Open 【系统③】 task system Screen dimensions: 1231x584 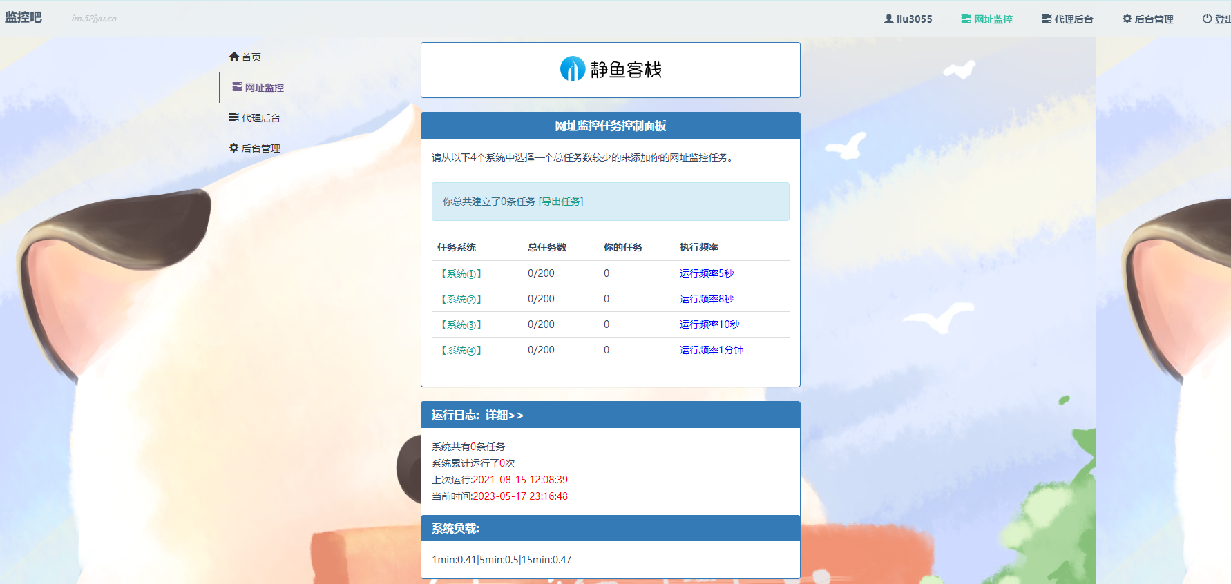pyautogui.click(x=461, y=324)
